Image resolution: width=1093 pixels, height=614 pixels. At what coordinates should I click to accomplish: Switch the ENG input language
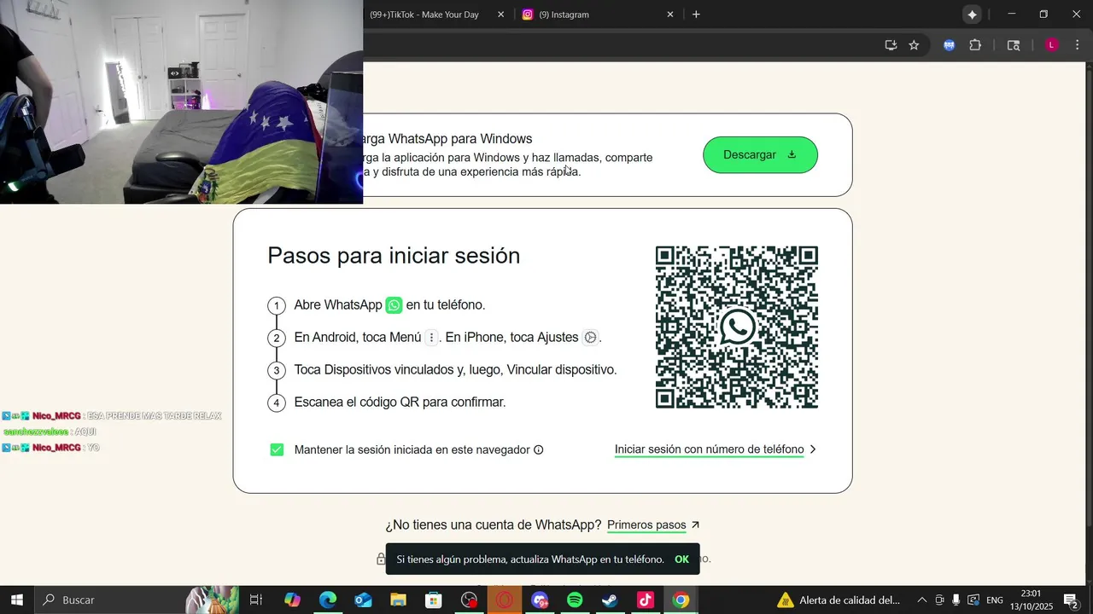tap(995, 600)
